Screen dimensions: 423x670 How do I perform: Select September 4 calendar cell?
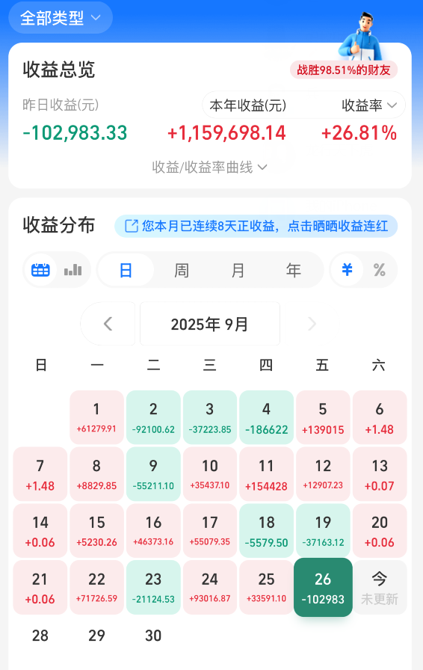266,417
